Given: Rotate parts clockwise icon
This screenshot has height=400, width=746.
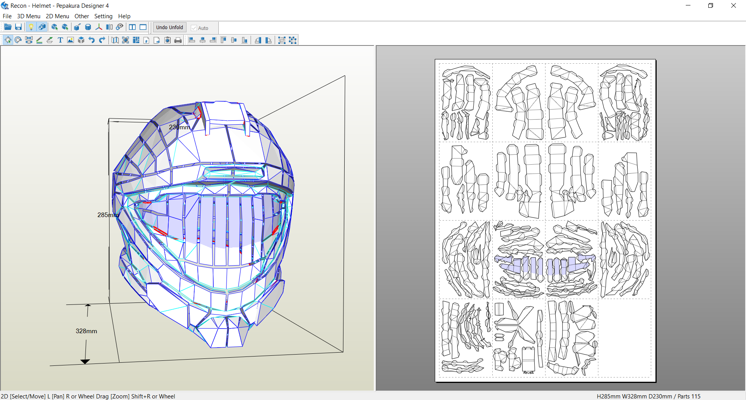Looking at the screenshot, I should tap(268, 40).
